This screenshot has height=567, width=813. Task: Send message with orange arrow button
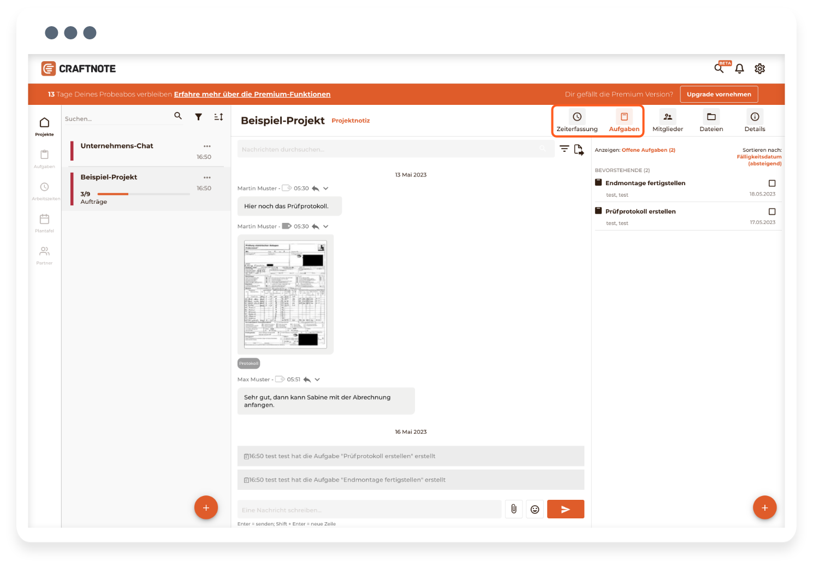point(565,509)
